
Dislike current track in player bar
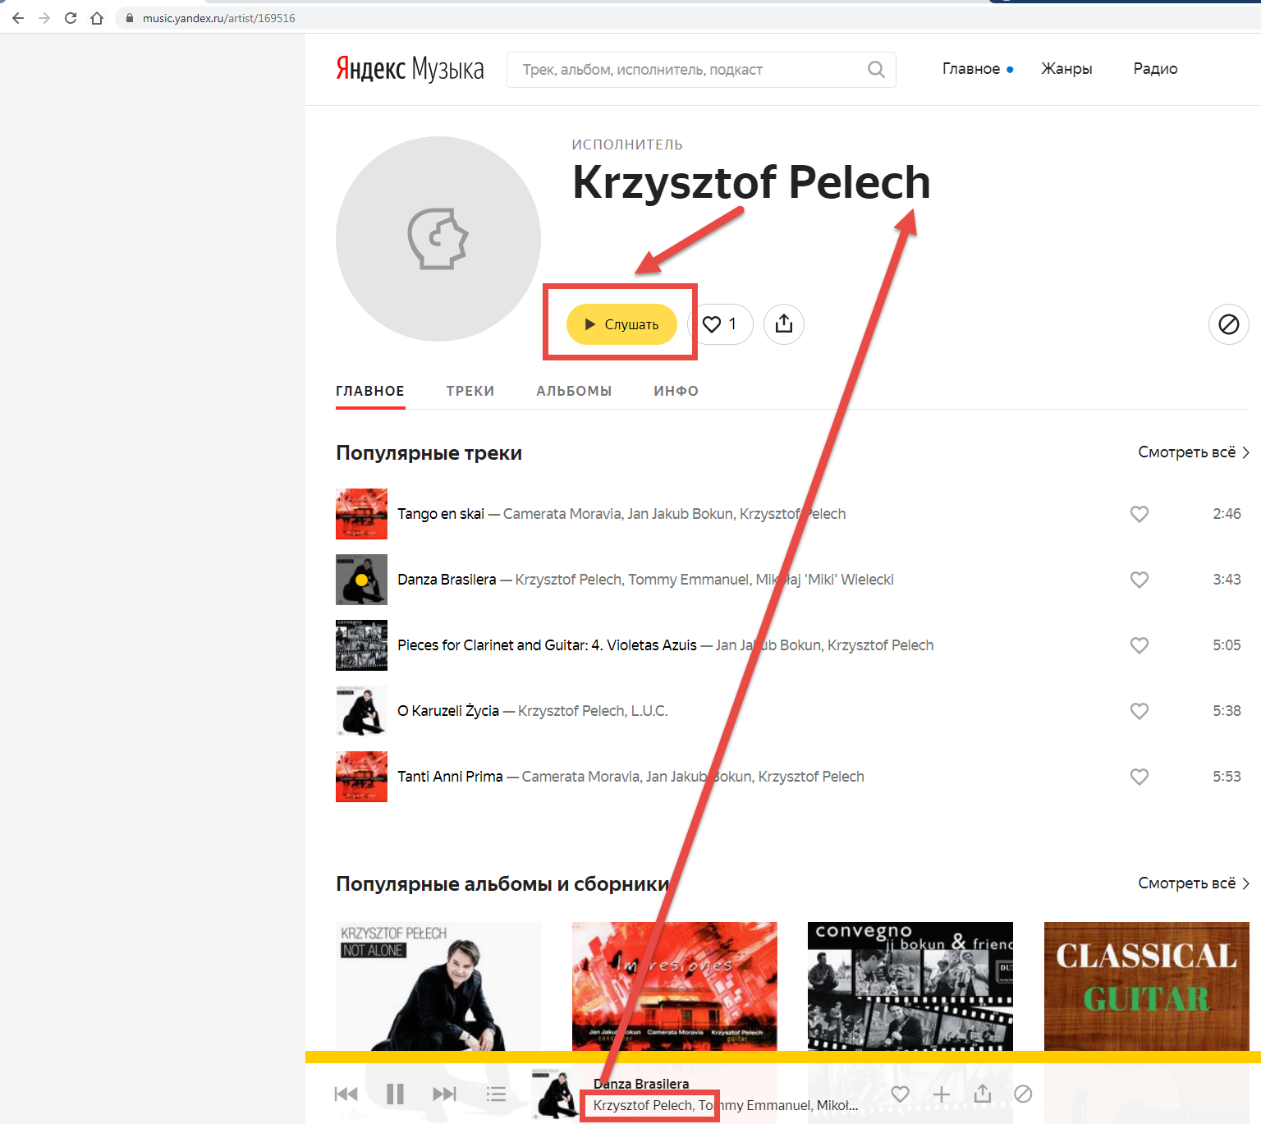[x=1023, y=1094]
